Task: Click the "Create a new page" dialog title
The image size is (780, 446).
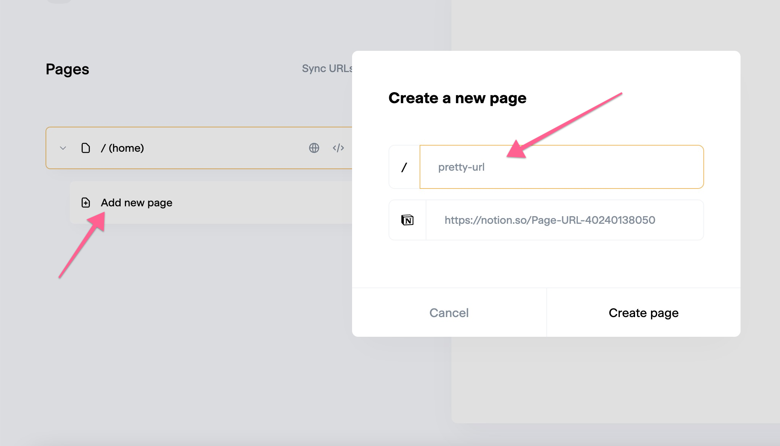Action: click(457, 98)
